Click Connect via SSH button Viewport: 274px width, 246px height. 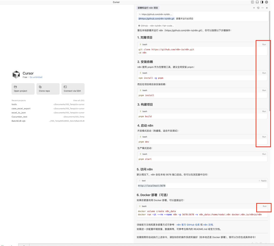[73, 89]
